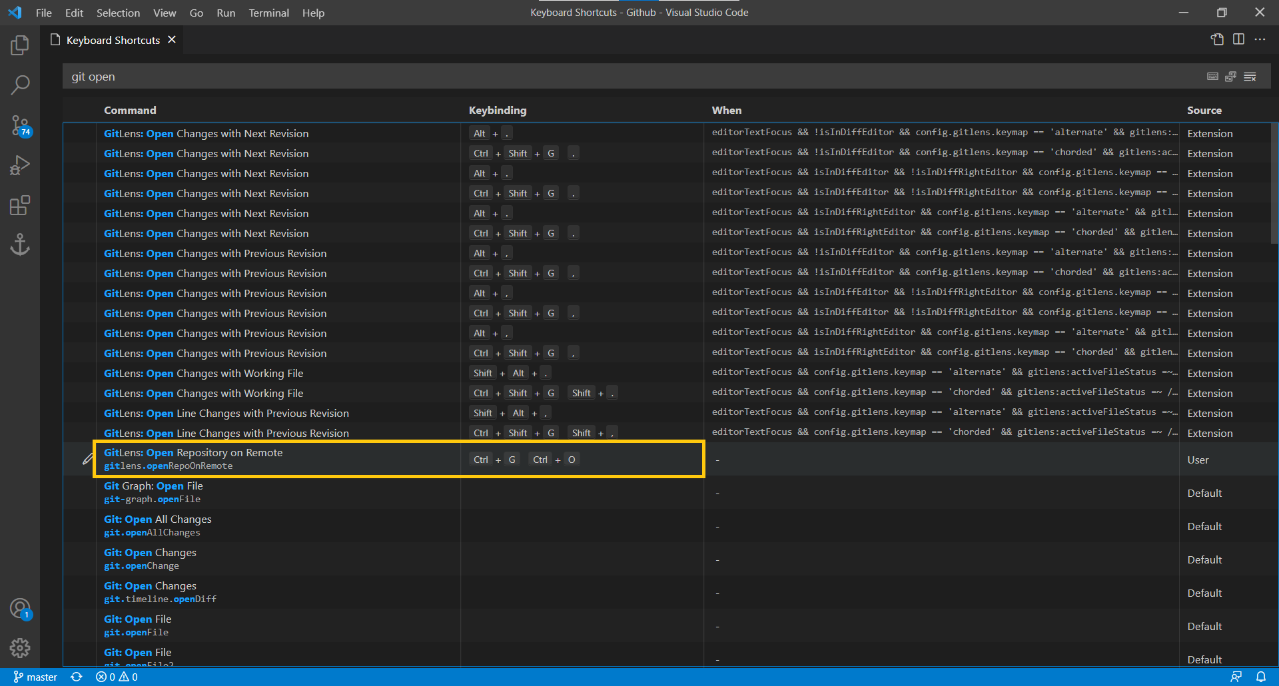Click the 'git-graph.openFile' command id
Viewport: 1279px width, 686px height.
pyautogui.click(x=152, y=500)
